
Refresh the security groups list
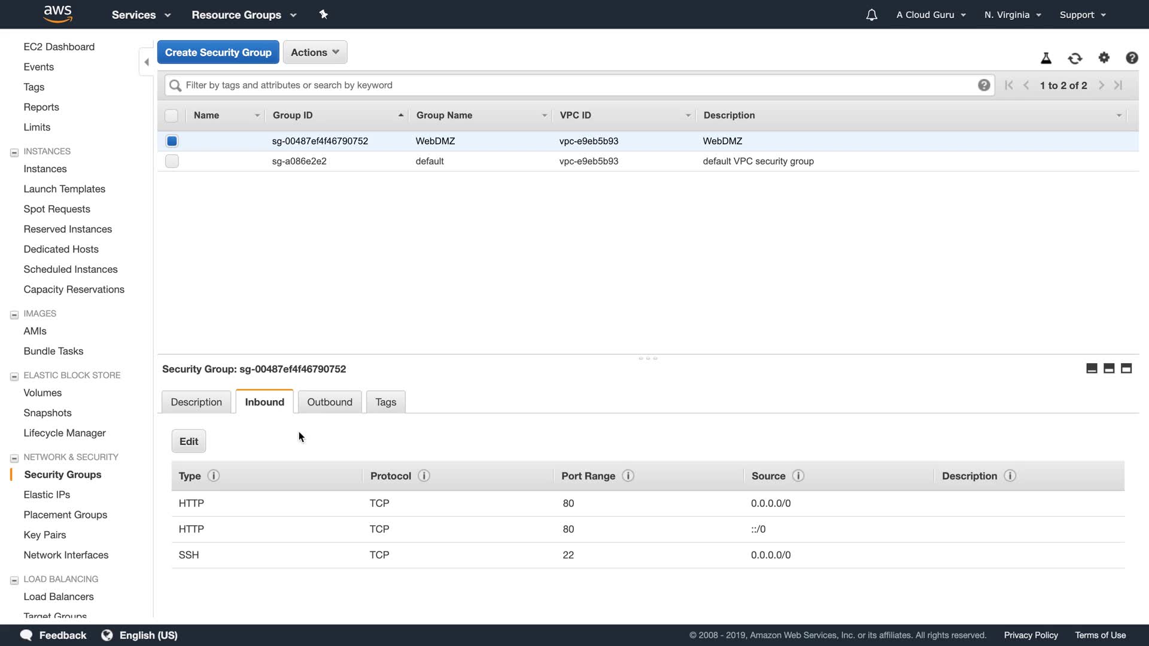[x=1075, y=58]
